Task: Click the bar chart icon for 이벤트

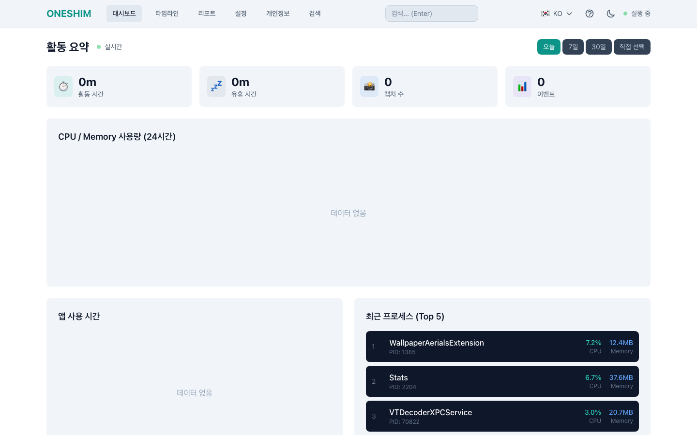Action: point(522,87)
